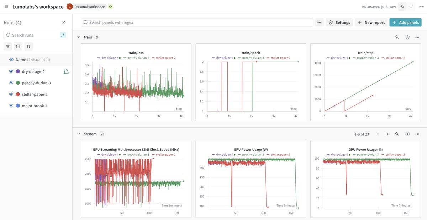This screenshot has height=220, width=427.
Task: Open the dry-deluge-4 run
Action: click(x=33, y=71)
